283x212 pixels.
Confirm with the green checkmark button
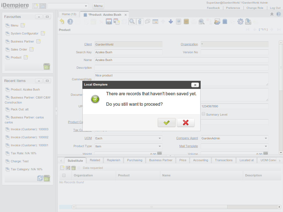point(166,123)
